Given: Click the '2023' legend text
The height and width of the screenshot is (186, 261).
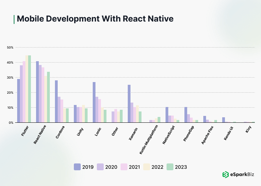Looking at the screenshot, I should coord(181,167).
